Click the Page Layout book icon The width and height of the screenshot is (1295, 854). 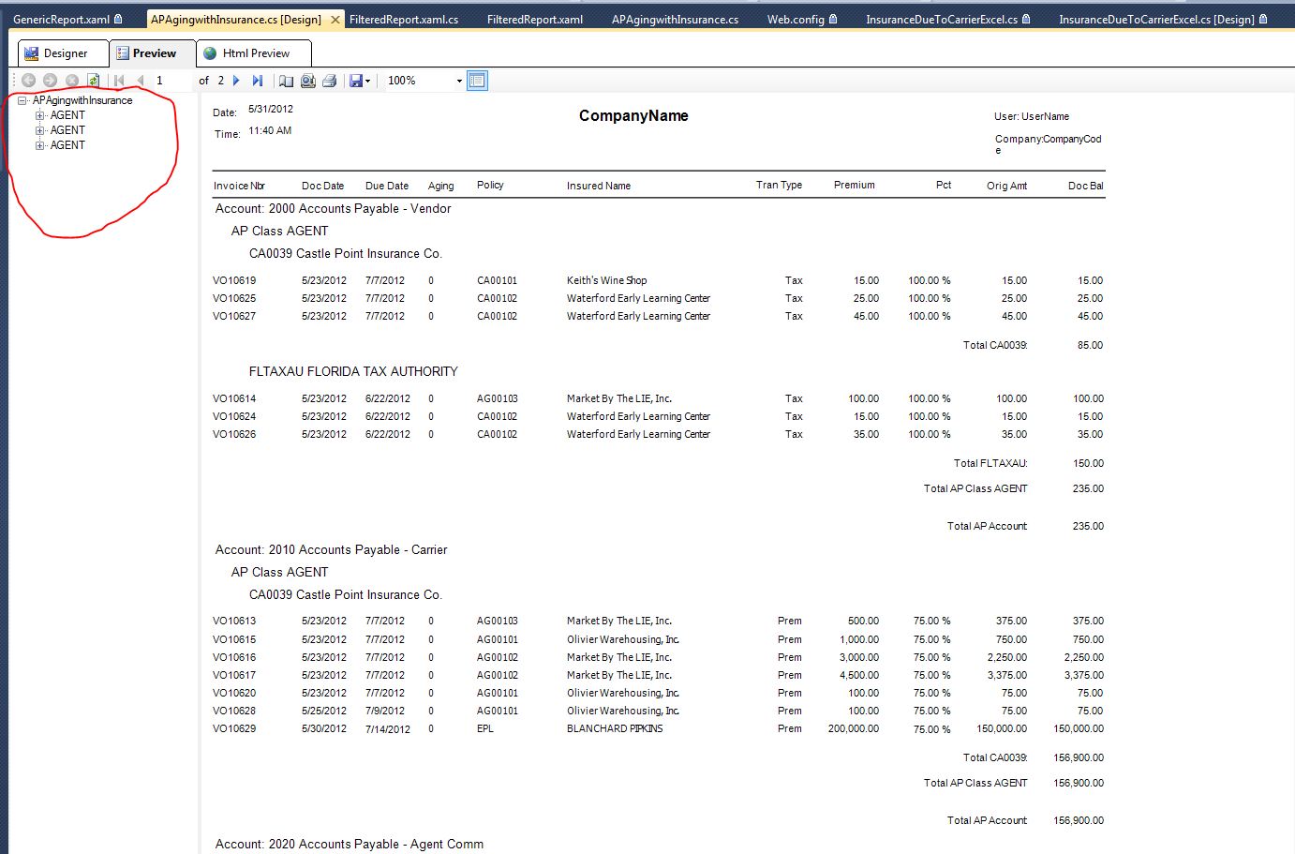[x=286, y=81]
